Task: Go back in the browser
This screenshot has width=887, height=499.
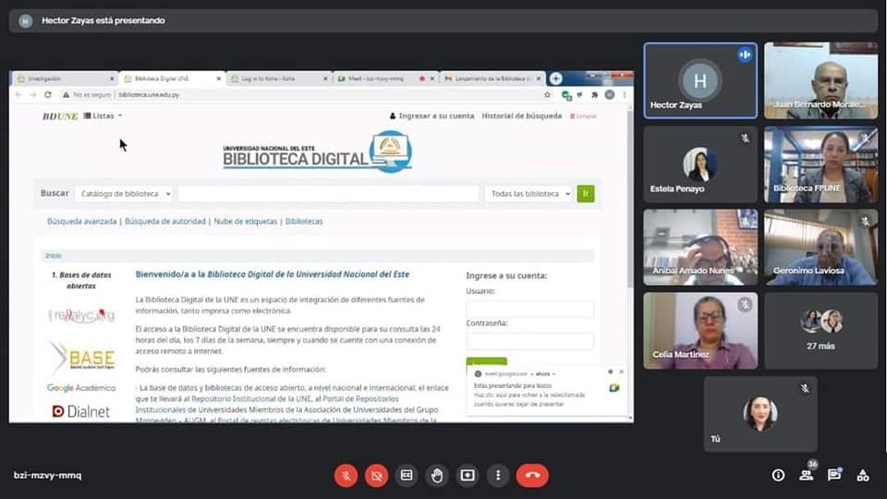Action: (18, 94)
